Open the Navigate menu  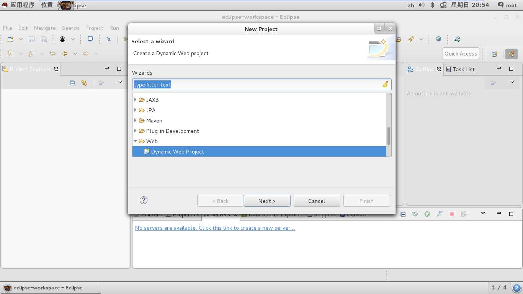tap(45, 28)
